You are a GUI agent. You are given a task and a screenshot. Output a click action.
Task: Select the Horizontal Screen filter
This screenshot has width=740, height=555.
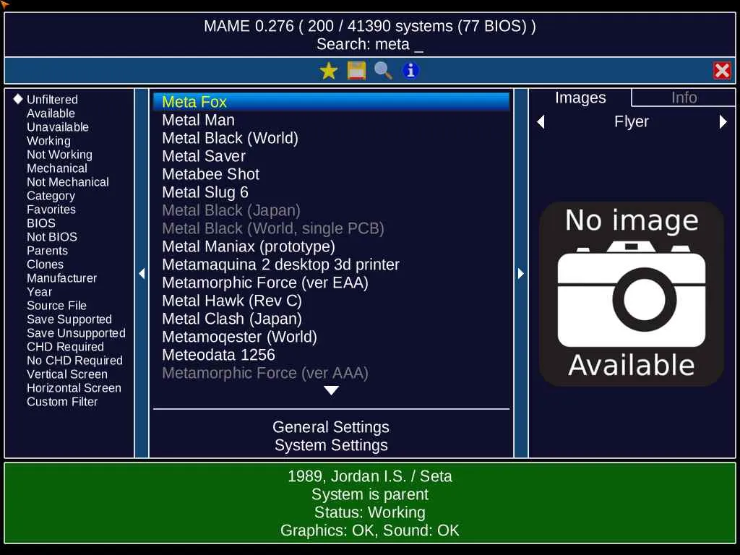pos(74,387)
